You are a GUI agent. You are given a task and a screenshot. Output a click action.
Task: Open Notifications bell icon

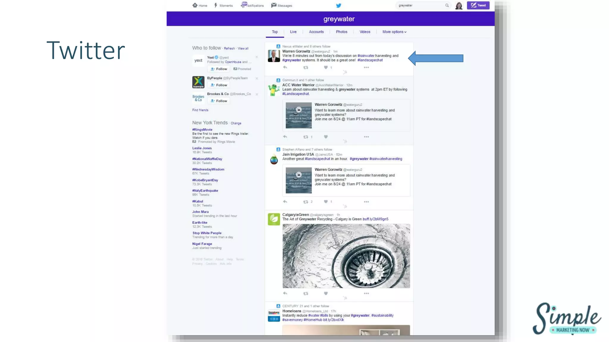244,5
